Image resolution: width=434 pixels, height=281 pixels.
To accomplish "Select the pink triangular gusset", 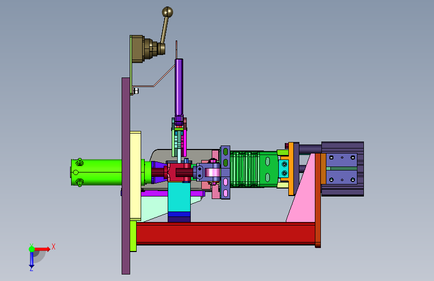I will coord(304,193).
